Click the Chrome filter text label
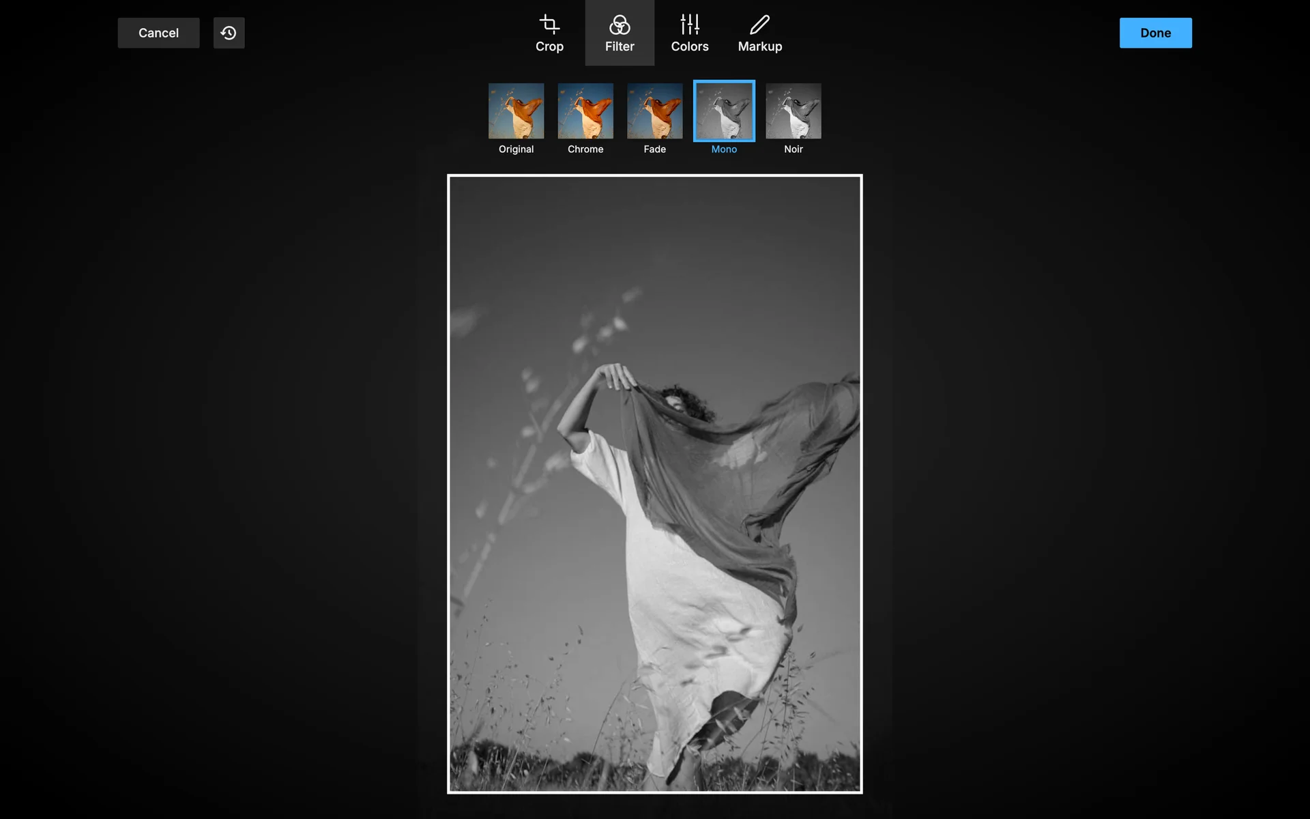 [585, 149]
